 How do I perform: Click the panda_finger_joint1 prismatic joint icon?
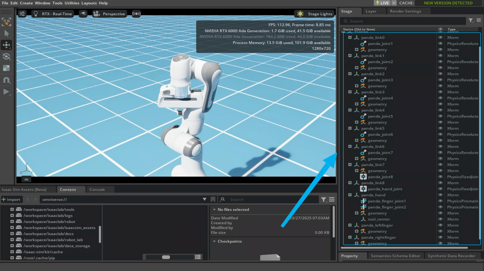tap(363, 201)
